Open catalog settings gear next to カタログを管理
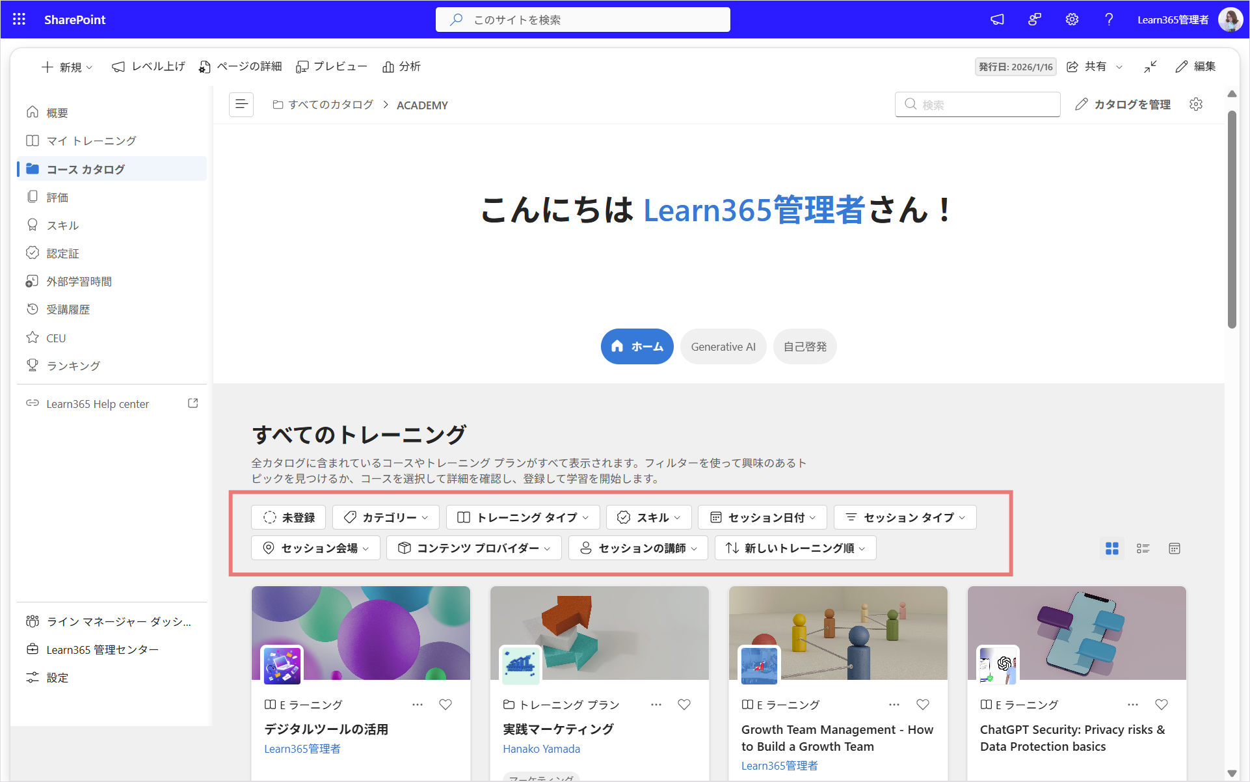This screenshot has width=1250, height=782. coord(1196,104)
